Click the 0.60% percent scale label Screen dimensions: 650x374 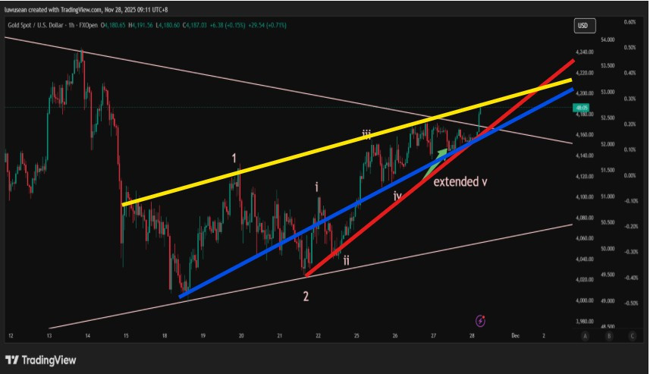[x=630, y=22]
